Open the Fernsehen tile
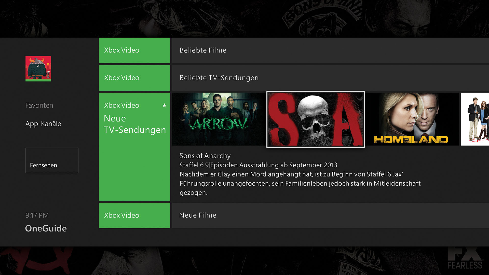 click(52, 160)
